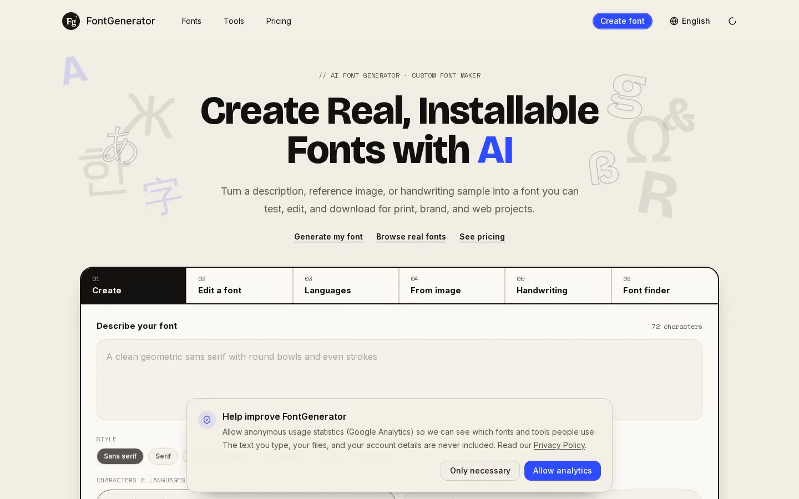Viewport: 799px width, 499px height.
Task: Go to the Pricing page
Action: [279, 21]
